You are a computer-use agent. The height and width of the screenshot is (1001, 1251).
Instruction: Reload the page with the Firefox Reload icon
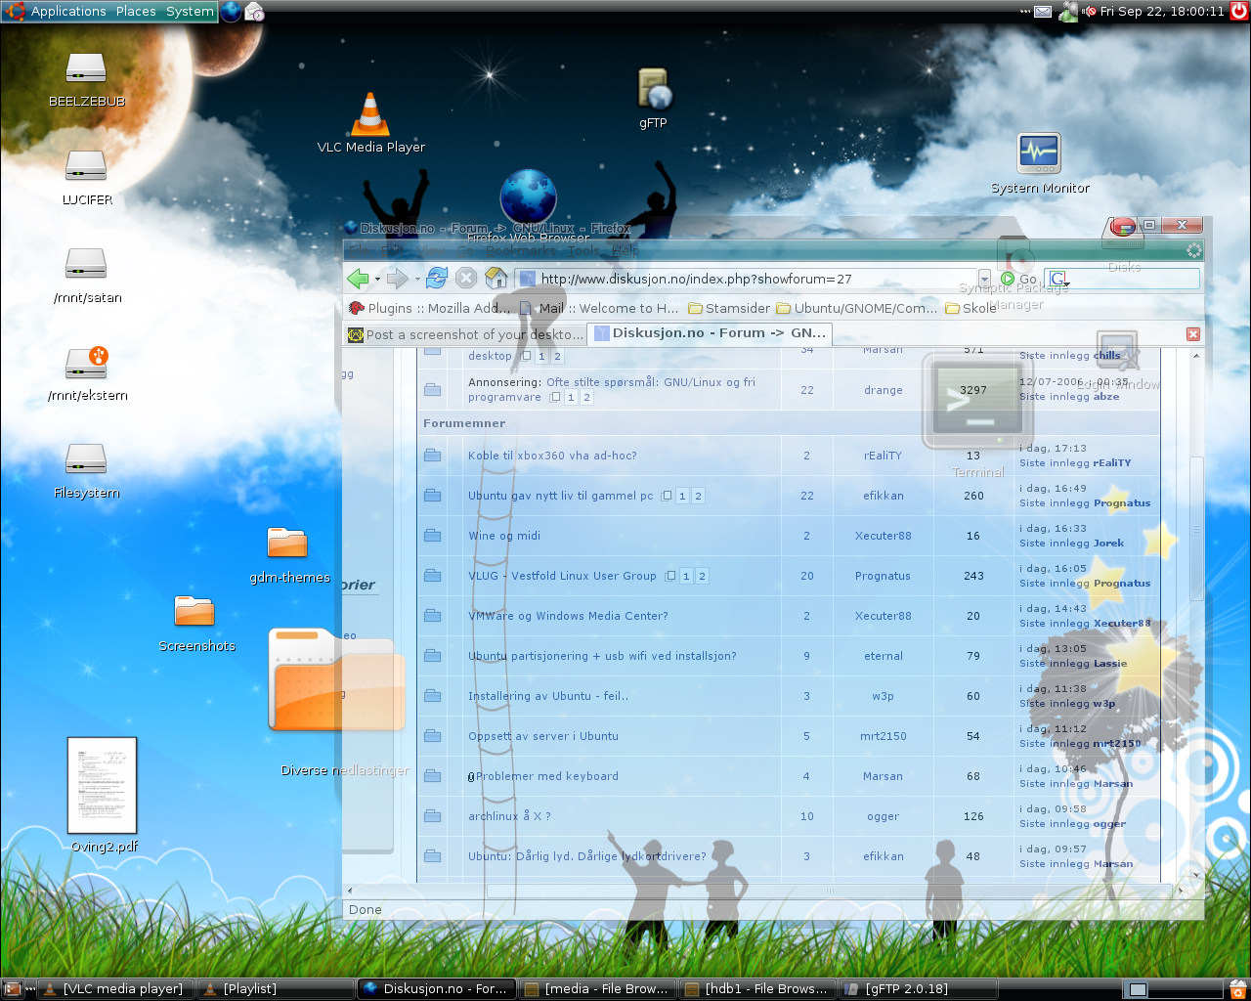click(436, 278)
